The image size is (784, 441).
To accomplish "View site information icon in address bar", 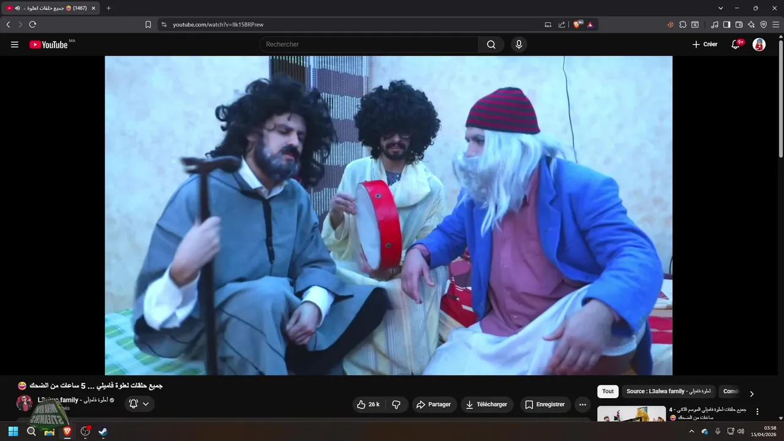I will [x=164, y=24].
